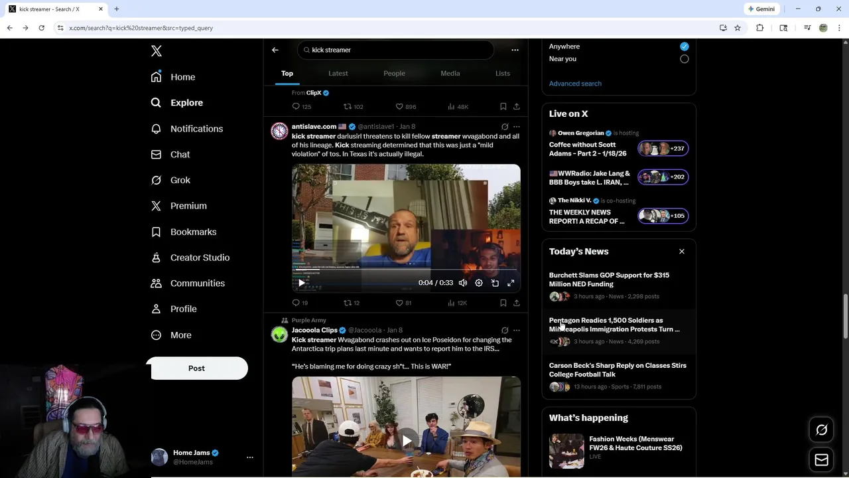The width and height of the screenshot is (849, 478).
Task: Bookmark the antislave.com post
Action: (x=503, y=303)
